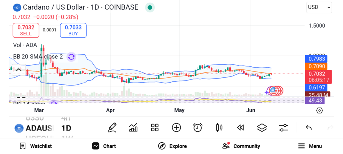The width and height of the screenshot is (343, 154).
Task: Collapse the indicator legend with the chevron
Action: (x=19, y=69)
